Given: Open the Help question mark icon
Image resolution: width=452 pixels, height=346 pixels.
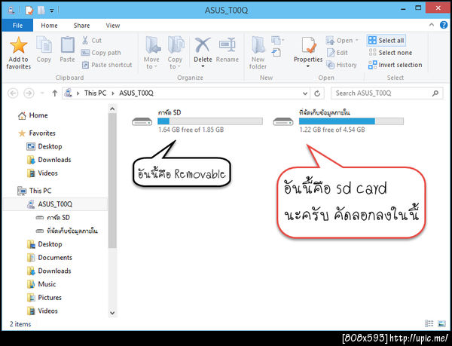Looking at the screenshot, I should pos(444,25).
